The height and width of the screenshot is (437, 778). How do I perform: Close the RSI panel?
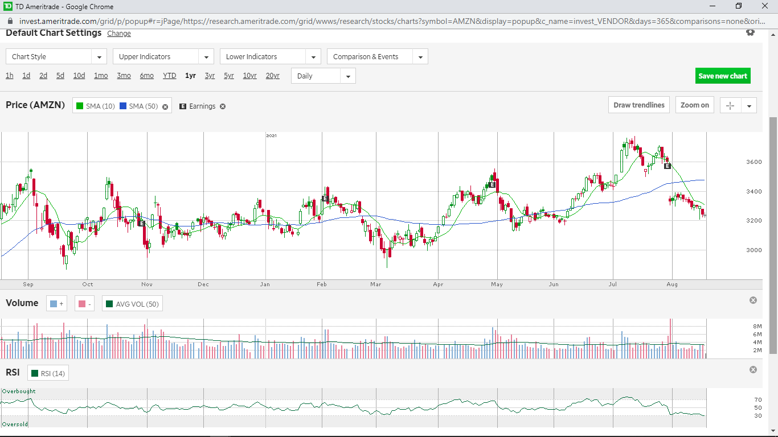[753, 370]
